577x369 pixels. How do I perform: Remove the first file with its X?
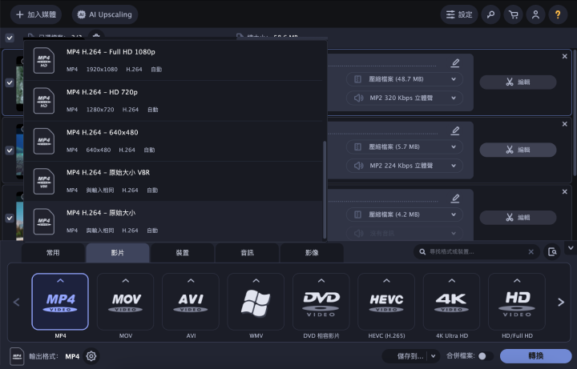564,56
